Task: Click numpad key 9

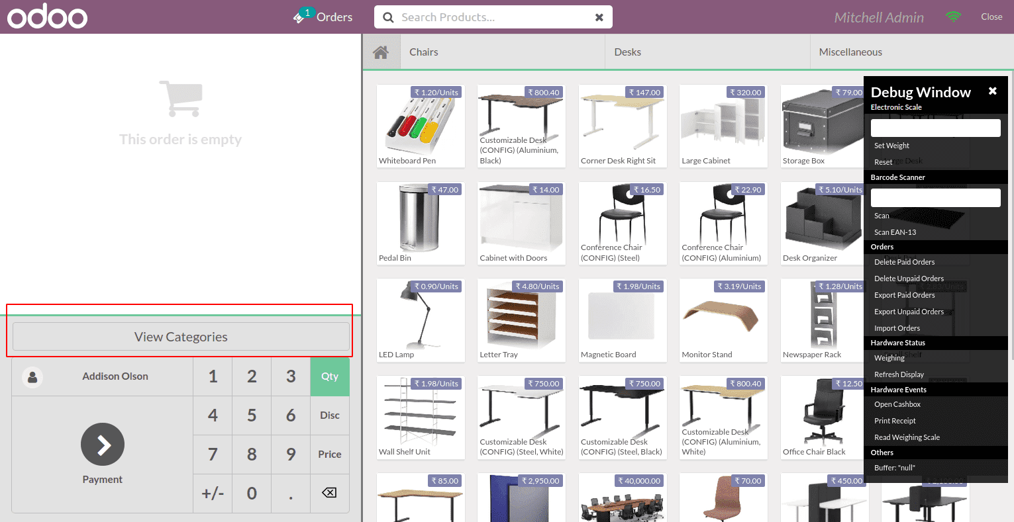Action: tap(291, 455)
